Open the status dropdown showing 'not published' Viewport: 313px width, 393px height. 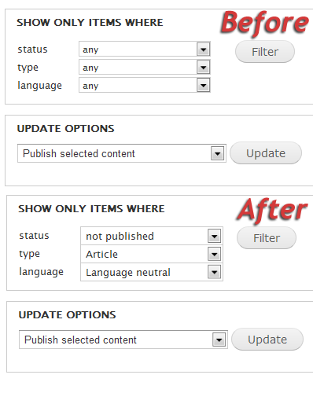point(152,236)
